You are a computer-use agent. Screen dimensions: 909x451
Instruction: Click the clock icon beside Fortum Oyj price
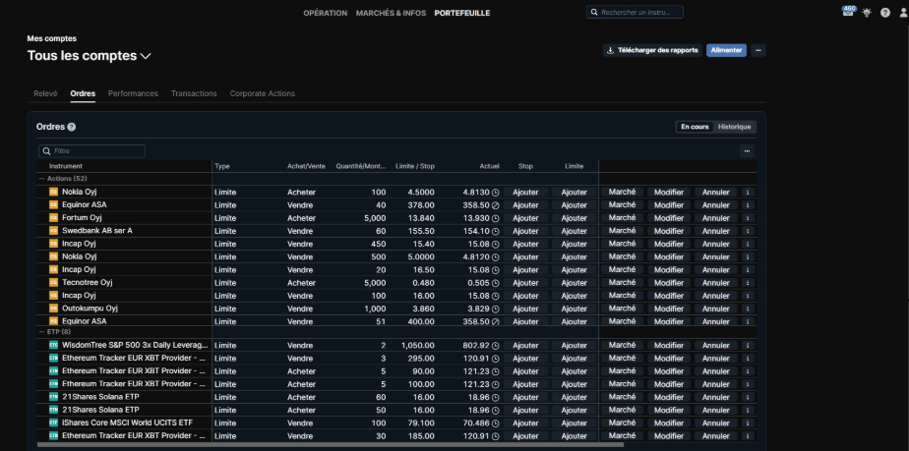click(496, 218)
